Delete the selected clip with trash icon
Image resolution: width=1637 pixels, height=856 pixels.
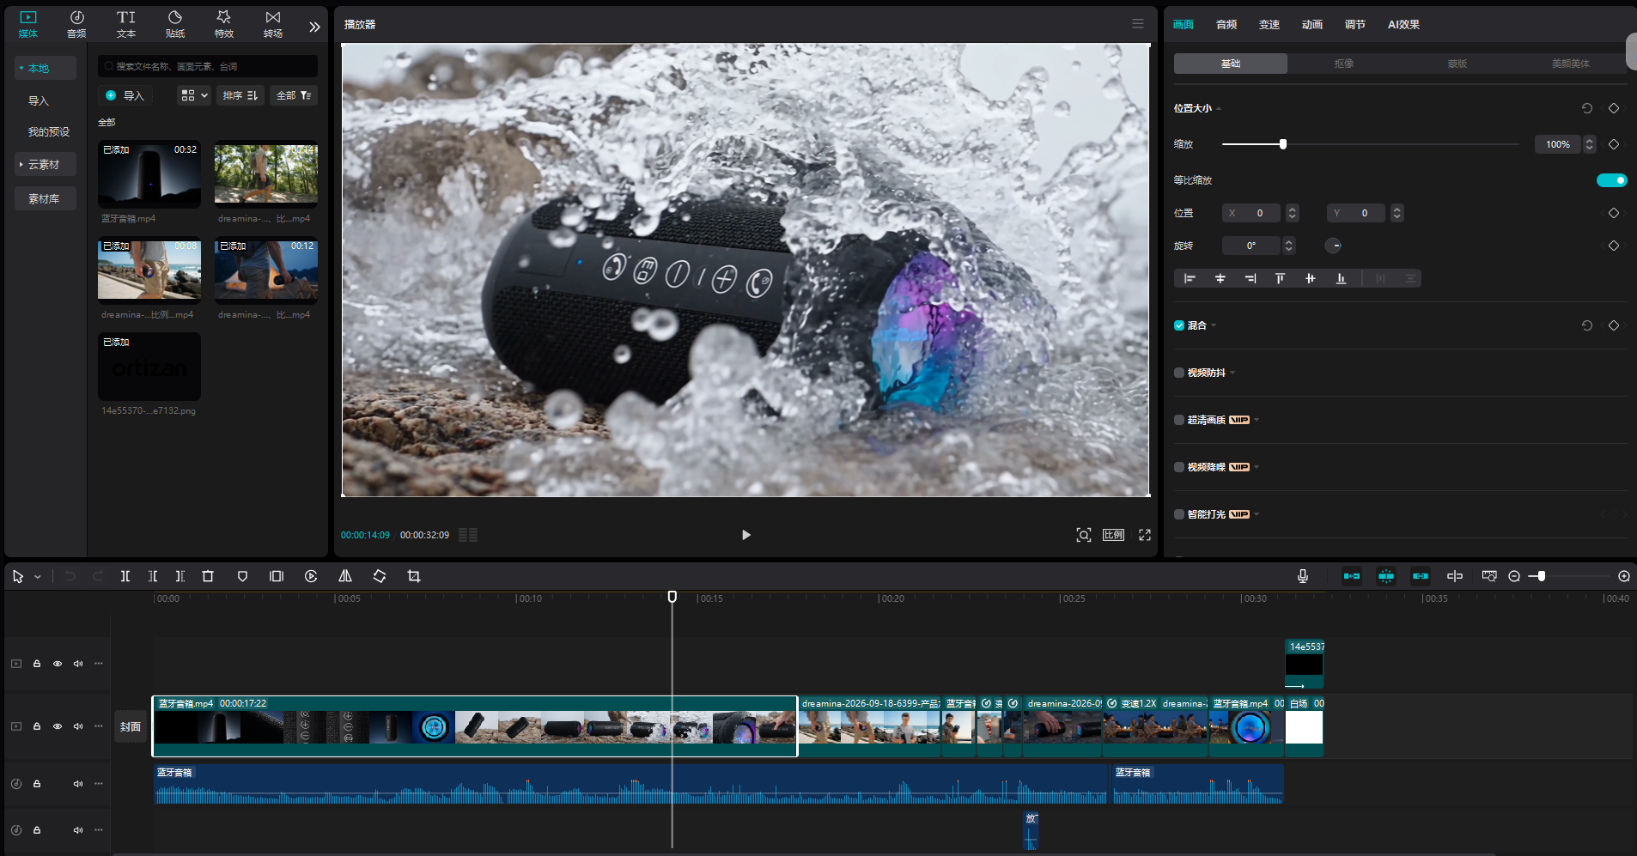tap(208, 576)
